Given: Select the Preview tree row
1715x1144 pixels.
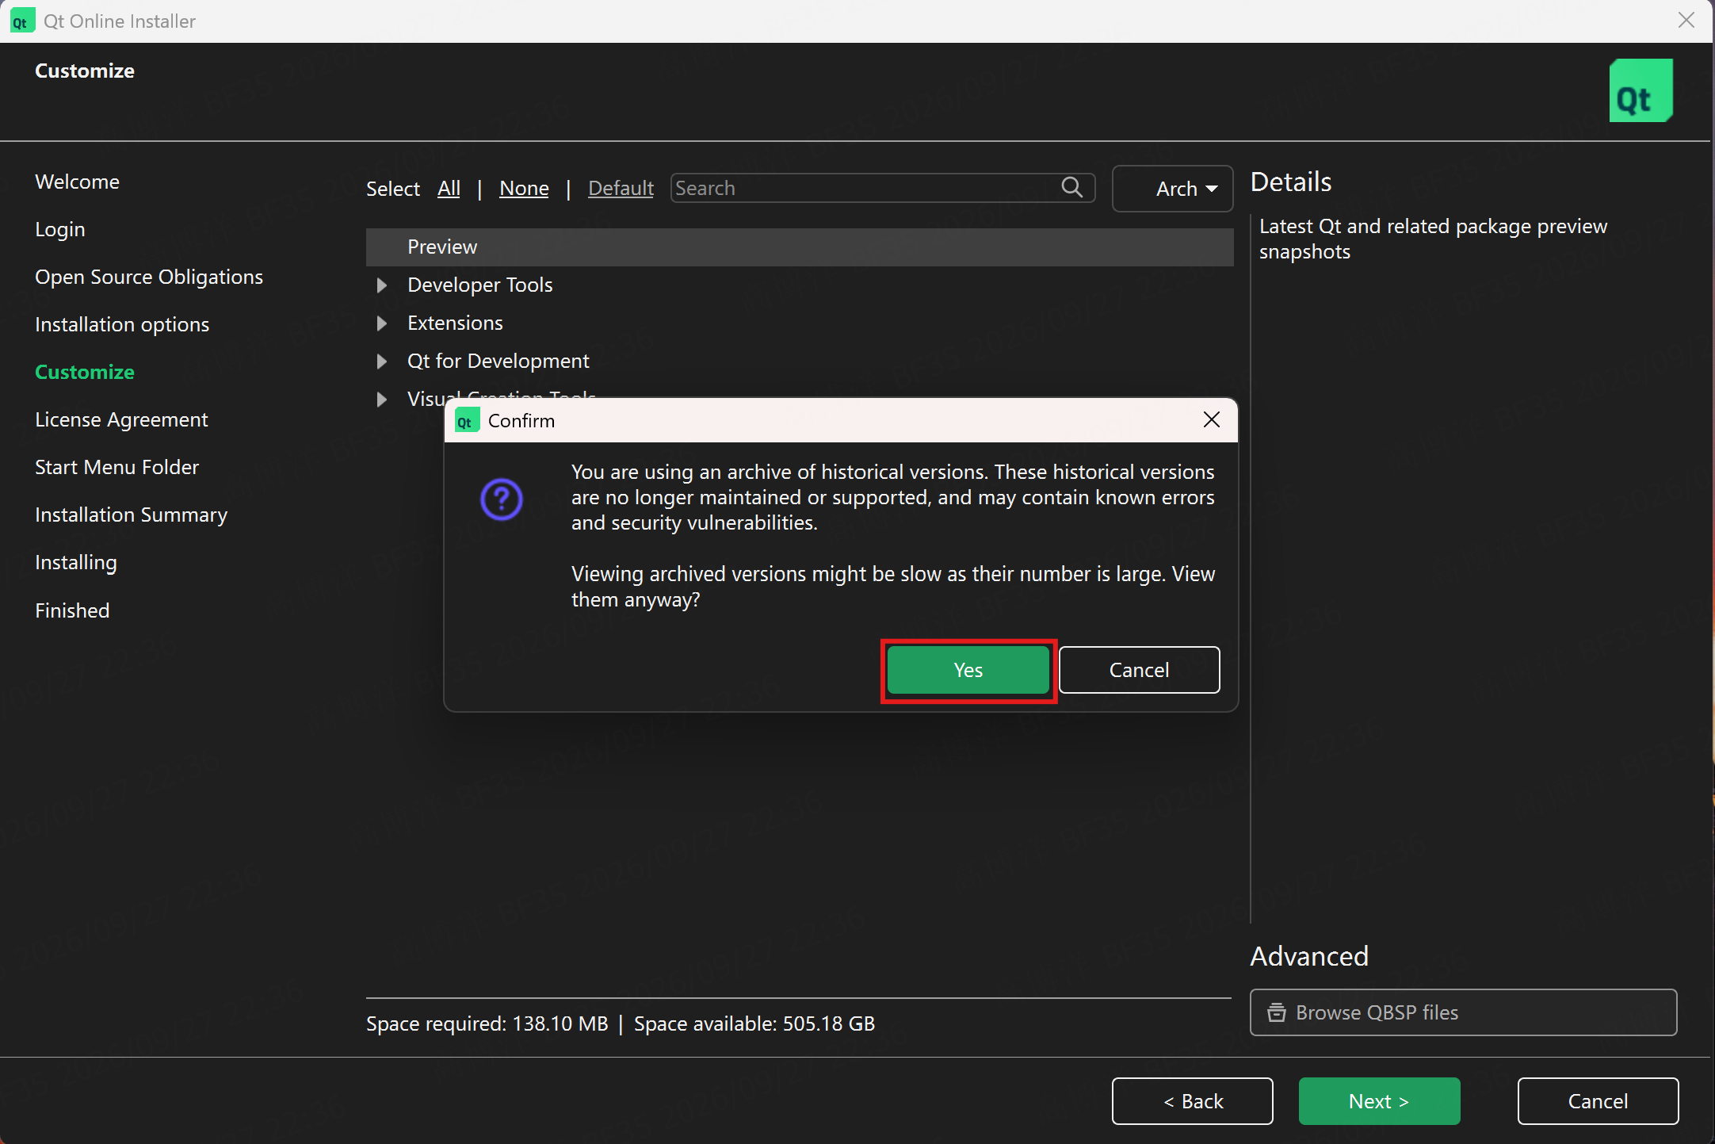Looking at the screenshot, I should pyautogui.click(x=800, y=247).
